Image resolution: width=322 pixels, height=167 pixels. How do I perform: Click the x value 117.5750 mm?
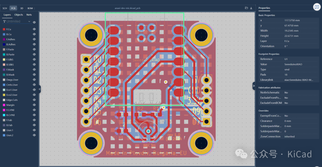pos(292,20)
